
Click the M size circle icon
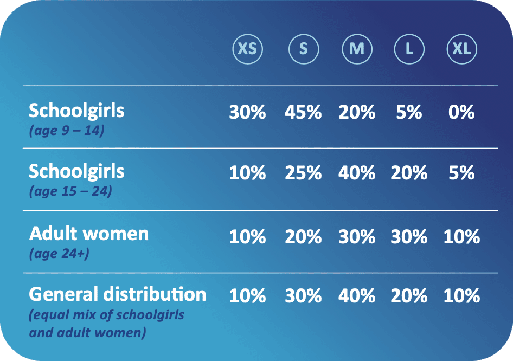[357, 49]
